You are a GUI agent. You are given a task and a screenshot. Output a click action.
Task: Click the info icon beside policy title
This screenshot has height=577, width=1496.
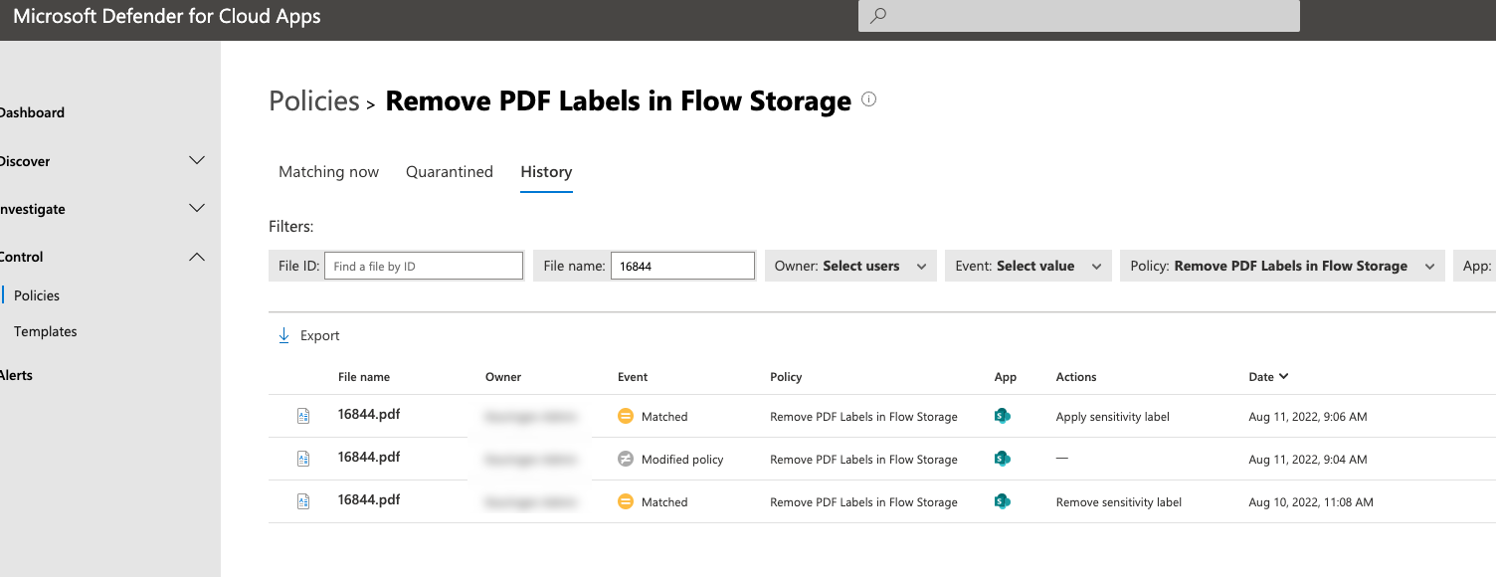tap(868, 98)
